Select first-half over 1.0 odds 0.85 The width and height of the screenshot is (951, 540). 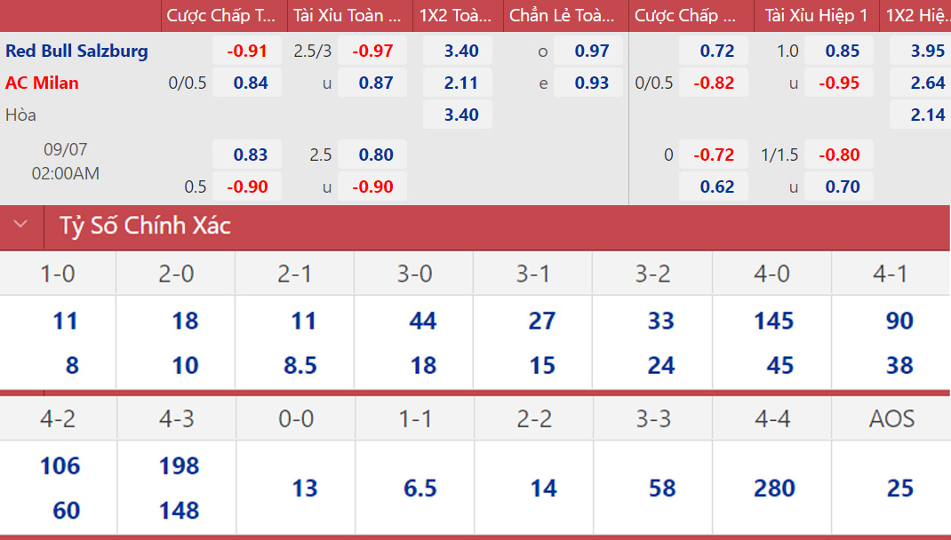pos(842,51)
